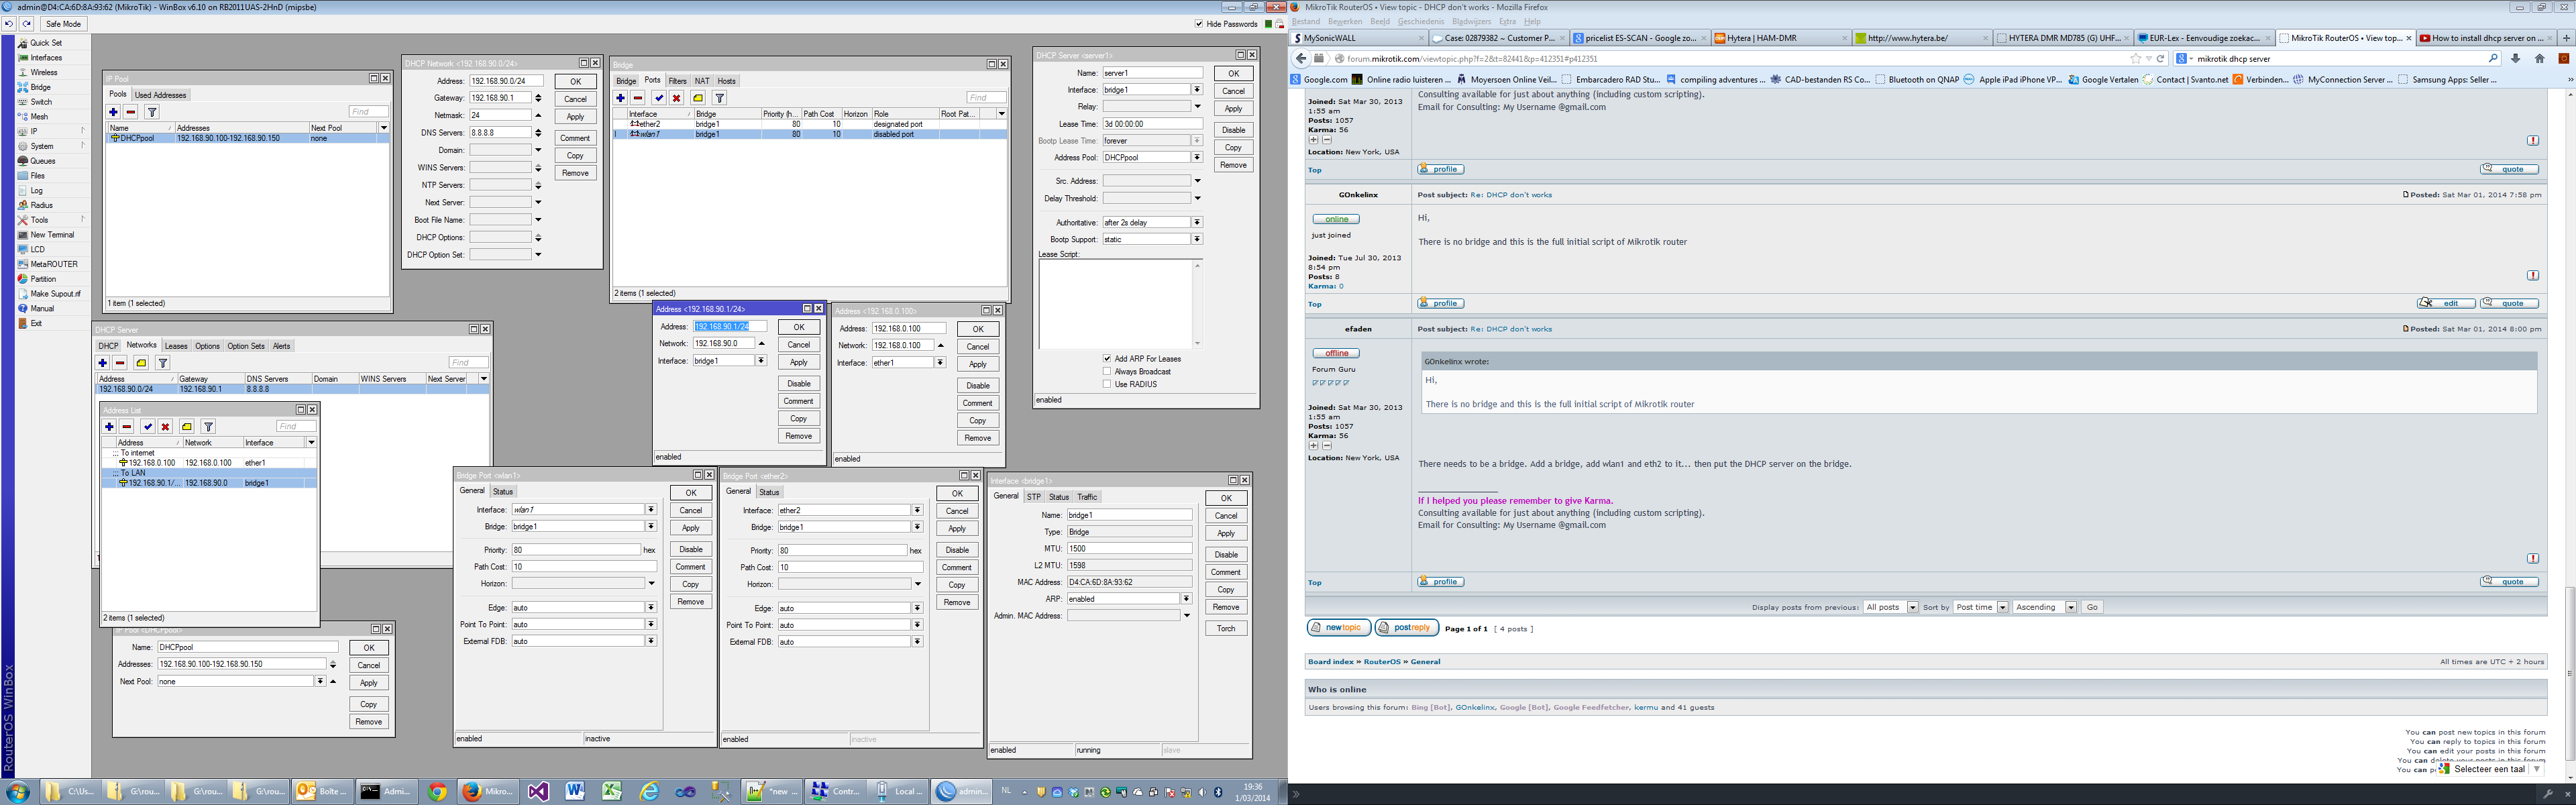Screen dimensions: 2576x805
Task: Uncheck Add ARP For Leases
Action: 1107,358
